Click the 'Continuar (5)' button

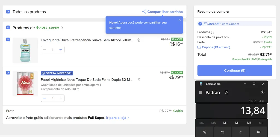click(235, 70)
